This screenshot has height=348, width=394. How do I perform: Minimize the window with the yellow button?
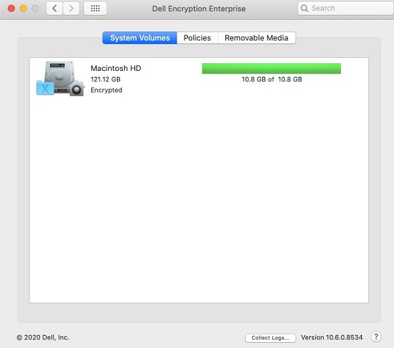click(24, 9)
